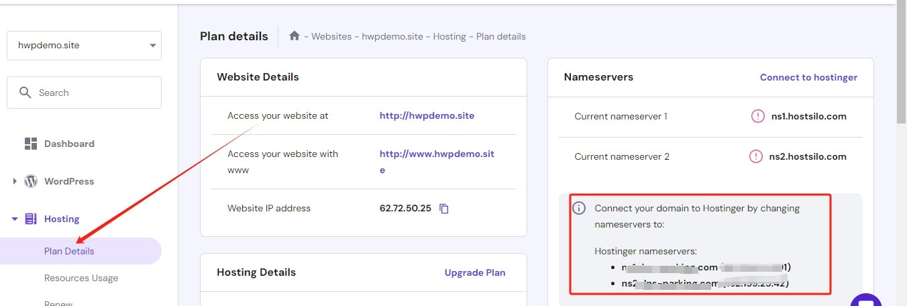The height and width of the screenshot is (306, 907).
Task: Collapse the Hosting section arrow
Action: [x=15, y=219]
